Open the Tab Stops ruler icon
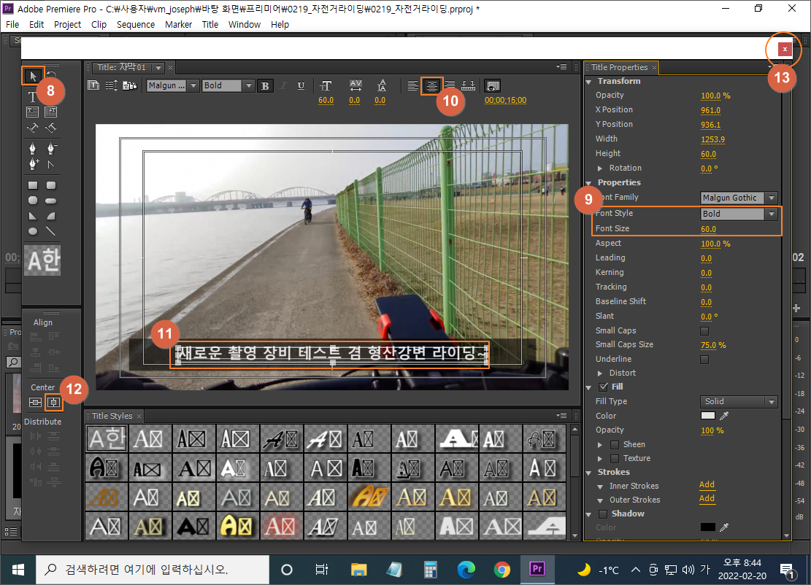 (x=468, y=86)
